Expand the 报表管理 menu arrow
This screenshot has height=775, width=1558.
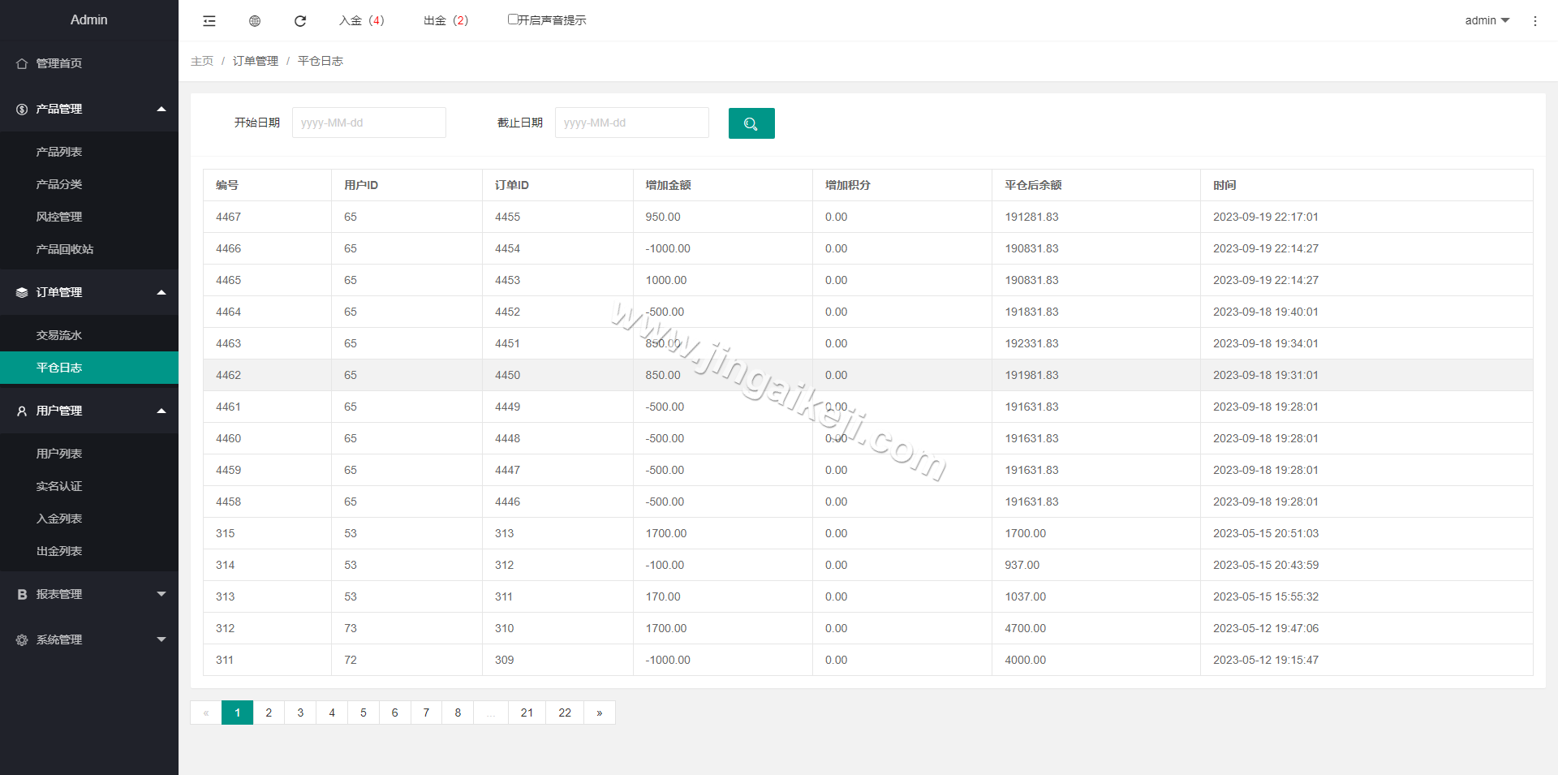[161, 594]
